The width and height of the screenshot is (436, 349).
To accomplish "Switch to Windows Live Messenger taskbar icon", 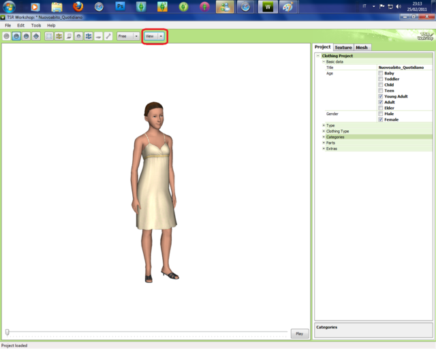I will click(x=225, y=7).
